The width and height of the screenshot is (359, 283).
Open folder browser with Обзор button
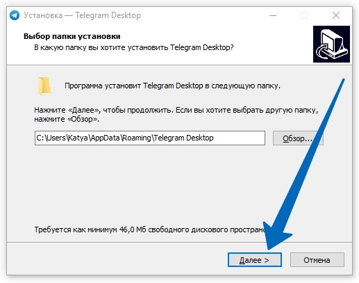click(x=298, y=138)
